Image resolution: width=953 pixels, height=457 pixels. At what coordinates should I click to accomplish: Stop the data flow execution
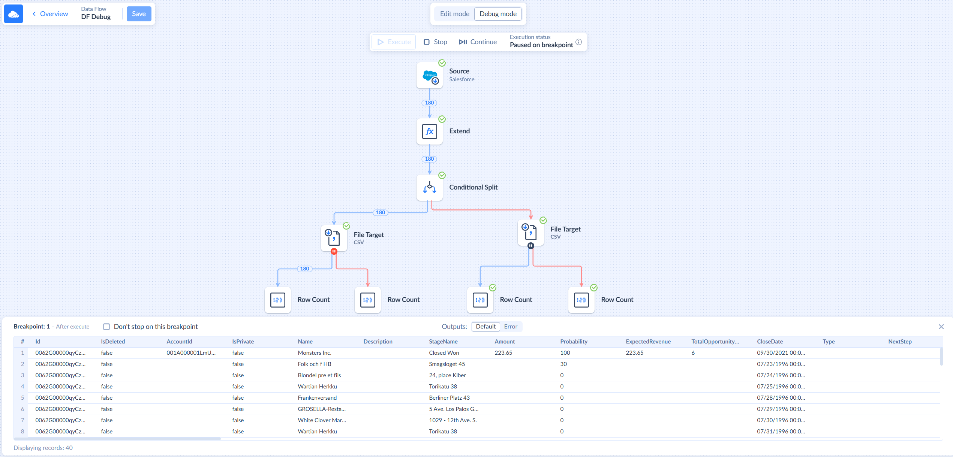click(435, 42)
